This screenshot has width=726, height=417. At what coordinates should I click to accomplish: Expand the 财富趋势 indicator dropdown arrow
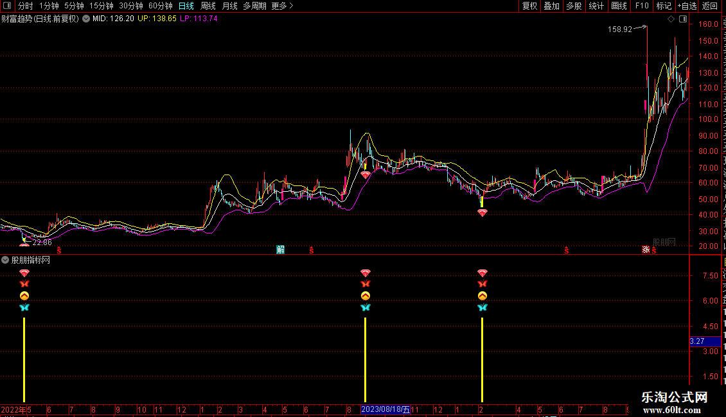pos(86,19)
